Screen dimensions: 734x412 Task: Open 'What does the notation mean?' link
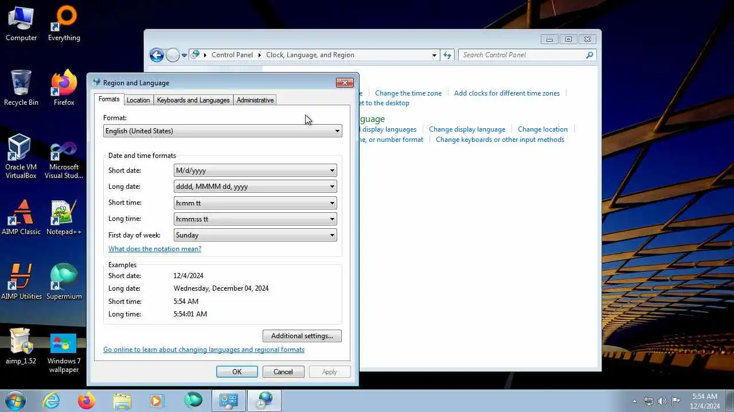point(155,249)
